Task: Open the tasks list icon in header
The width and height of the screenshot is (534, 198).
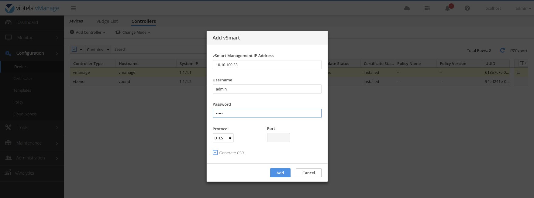Action: pos(427,9)
